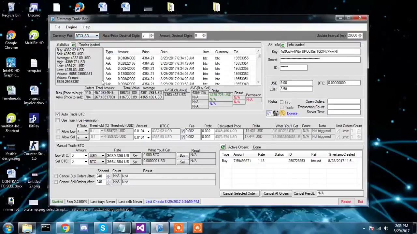Click the Rate/Price Decimal Digits stepper
The width and height of the screenshot is (417, 234).
(x=151, y=36)
